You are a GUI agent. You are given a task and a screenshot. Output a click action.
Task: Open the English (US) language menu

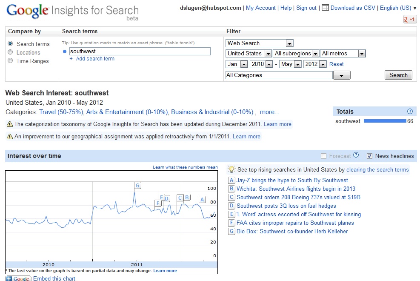[x=398, y=8]
